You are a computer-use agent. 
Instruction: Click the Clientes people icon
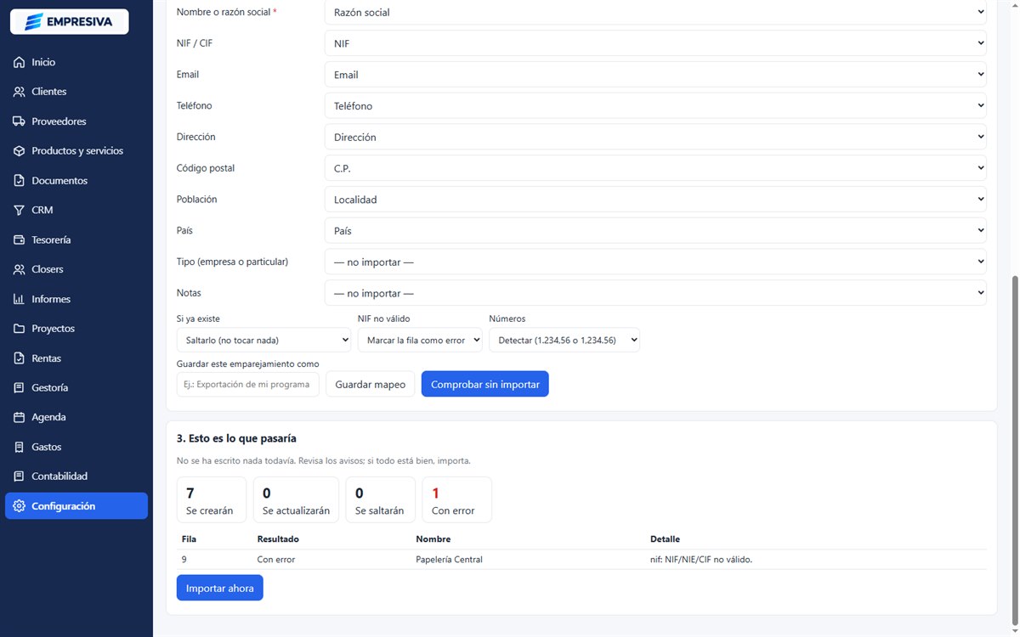20,92
